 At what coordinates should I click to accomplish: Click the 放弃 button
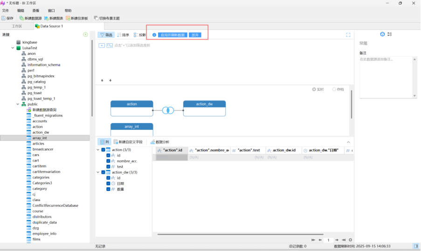[x=195, y=35]
